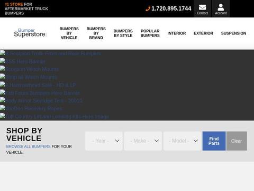Click '#1 STORE FOR AFTERMARKET TRUCK BUMPERS' text
Viewport: 254px width, 191px height.
[26, 8]
